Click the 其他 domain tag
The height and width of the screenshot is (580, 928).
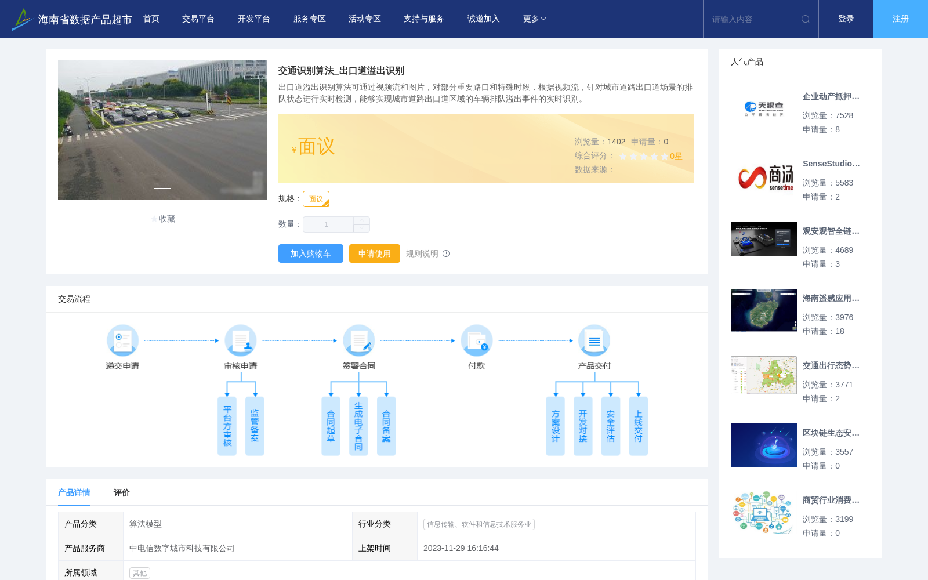[140, 573]
